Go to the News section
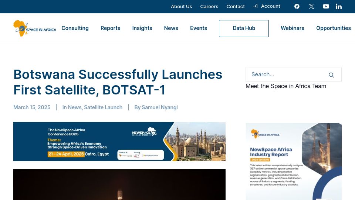This screenshot has width=355, height=200. 171,28
